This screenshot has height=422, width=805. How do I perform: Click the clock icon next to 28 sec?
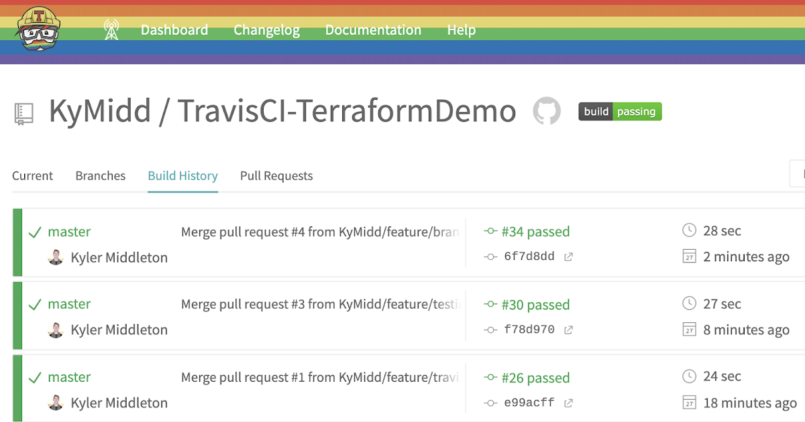click(689, 230)
